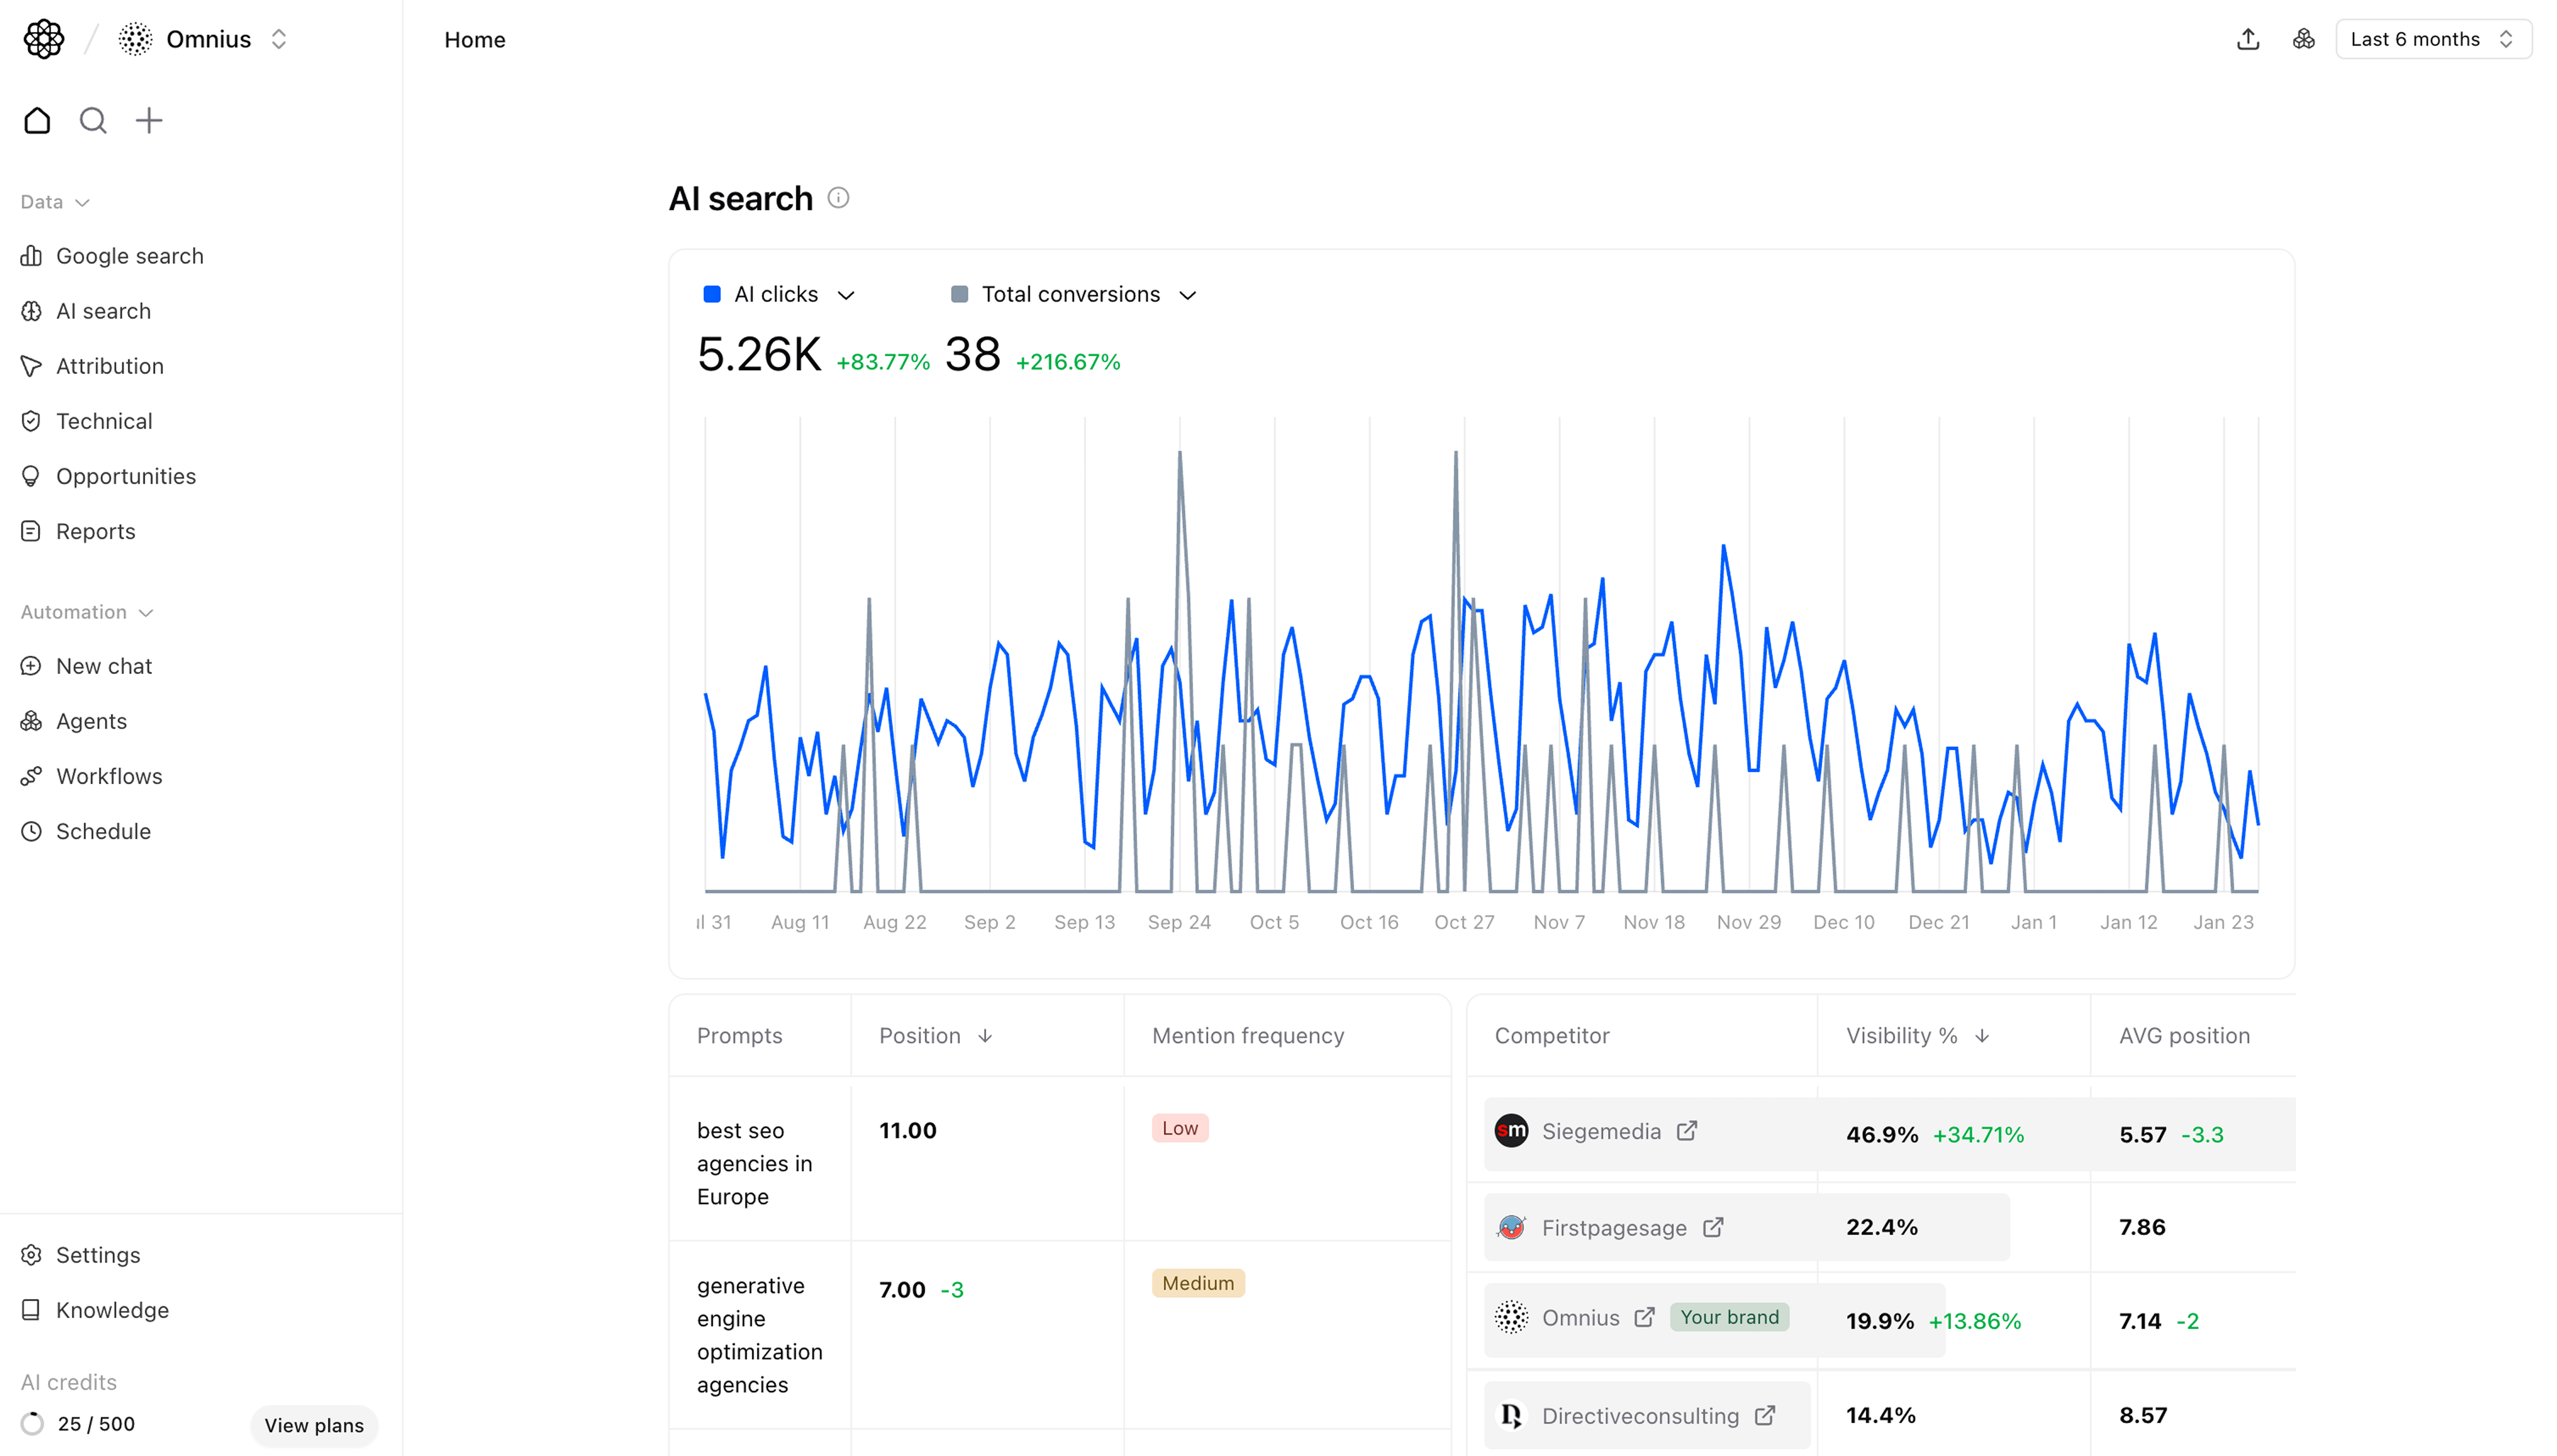Open Siegemedia's external link

[x=1688, y=1130]
